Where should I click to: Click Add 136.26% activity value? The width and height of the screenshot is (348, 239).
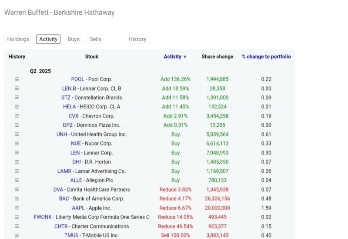[x=175, y=79]
